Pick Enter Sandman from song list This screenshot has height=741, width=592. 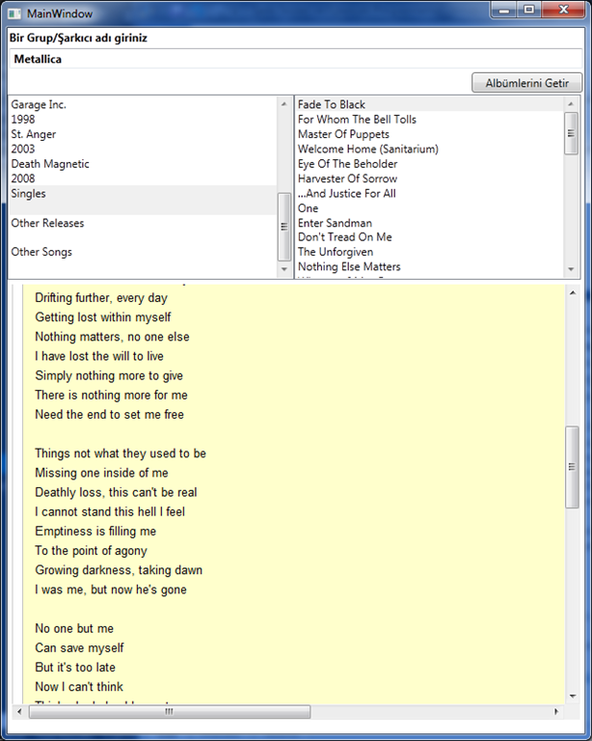point(335,223)
